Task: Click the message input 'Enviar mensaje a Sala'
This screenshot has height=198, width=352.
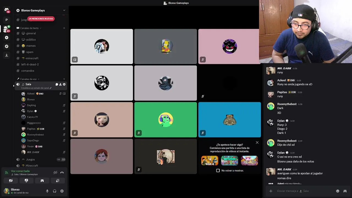Action: pos(305,191)
